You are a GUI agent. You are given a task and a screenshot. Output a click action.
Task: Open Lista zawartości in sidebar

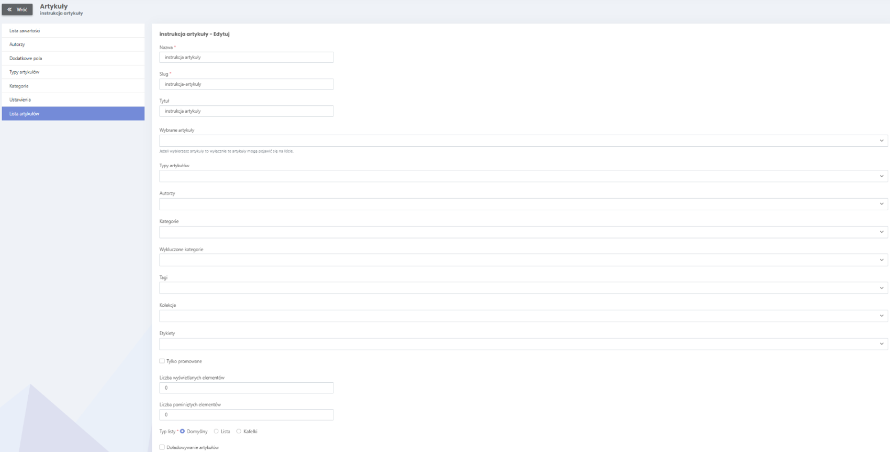[x=73, y=31]
